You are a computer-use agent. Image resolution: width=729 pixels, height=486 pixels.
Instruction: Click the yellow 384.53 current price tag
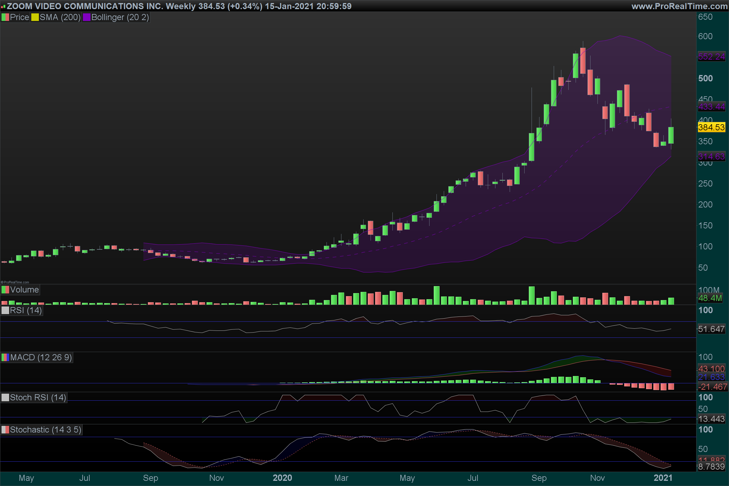click(711, 127)
